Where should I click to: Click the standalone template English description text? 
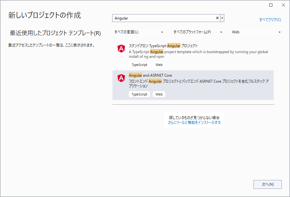pyautogui.click(x=198, y=54)
